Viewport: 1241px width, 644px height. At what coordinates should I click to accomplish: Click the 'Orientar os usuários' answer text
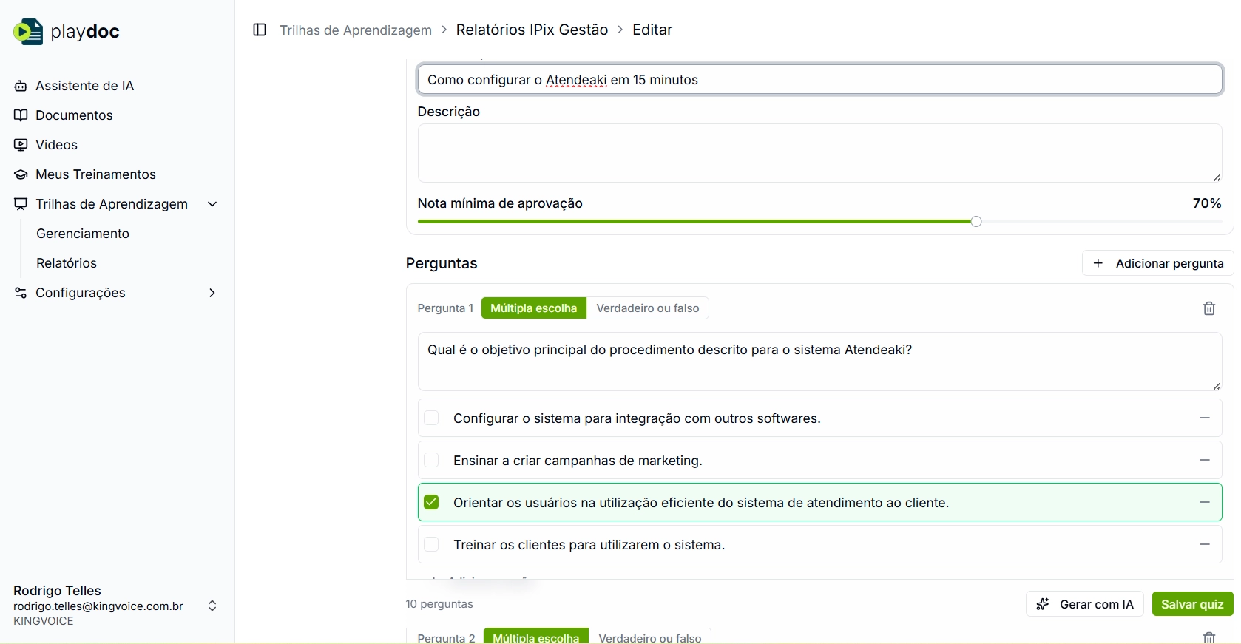click(701, 503)
